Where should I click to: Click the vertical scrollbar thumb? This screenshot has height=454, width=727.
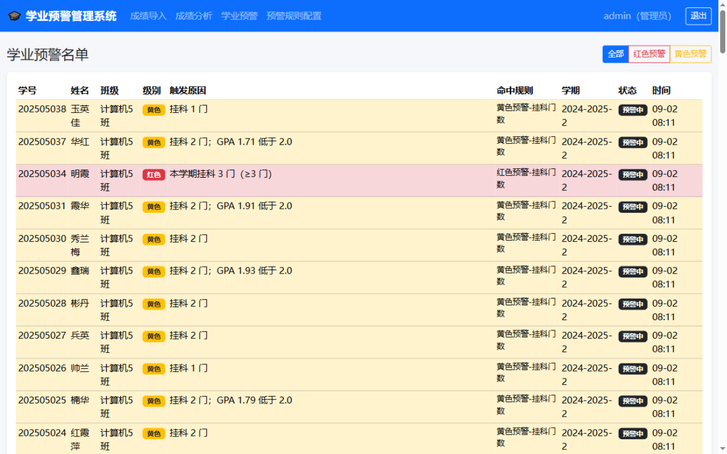(722, 31)
